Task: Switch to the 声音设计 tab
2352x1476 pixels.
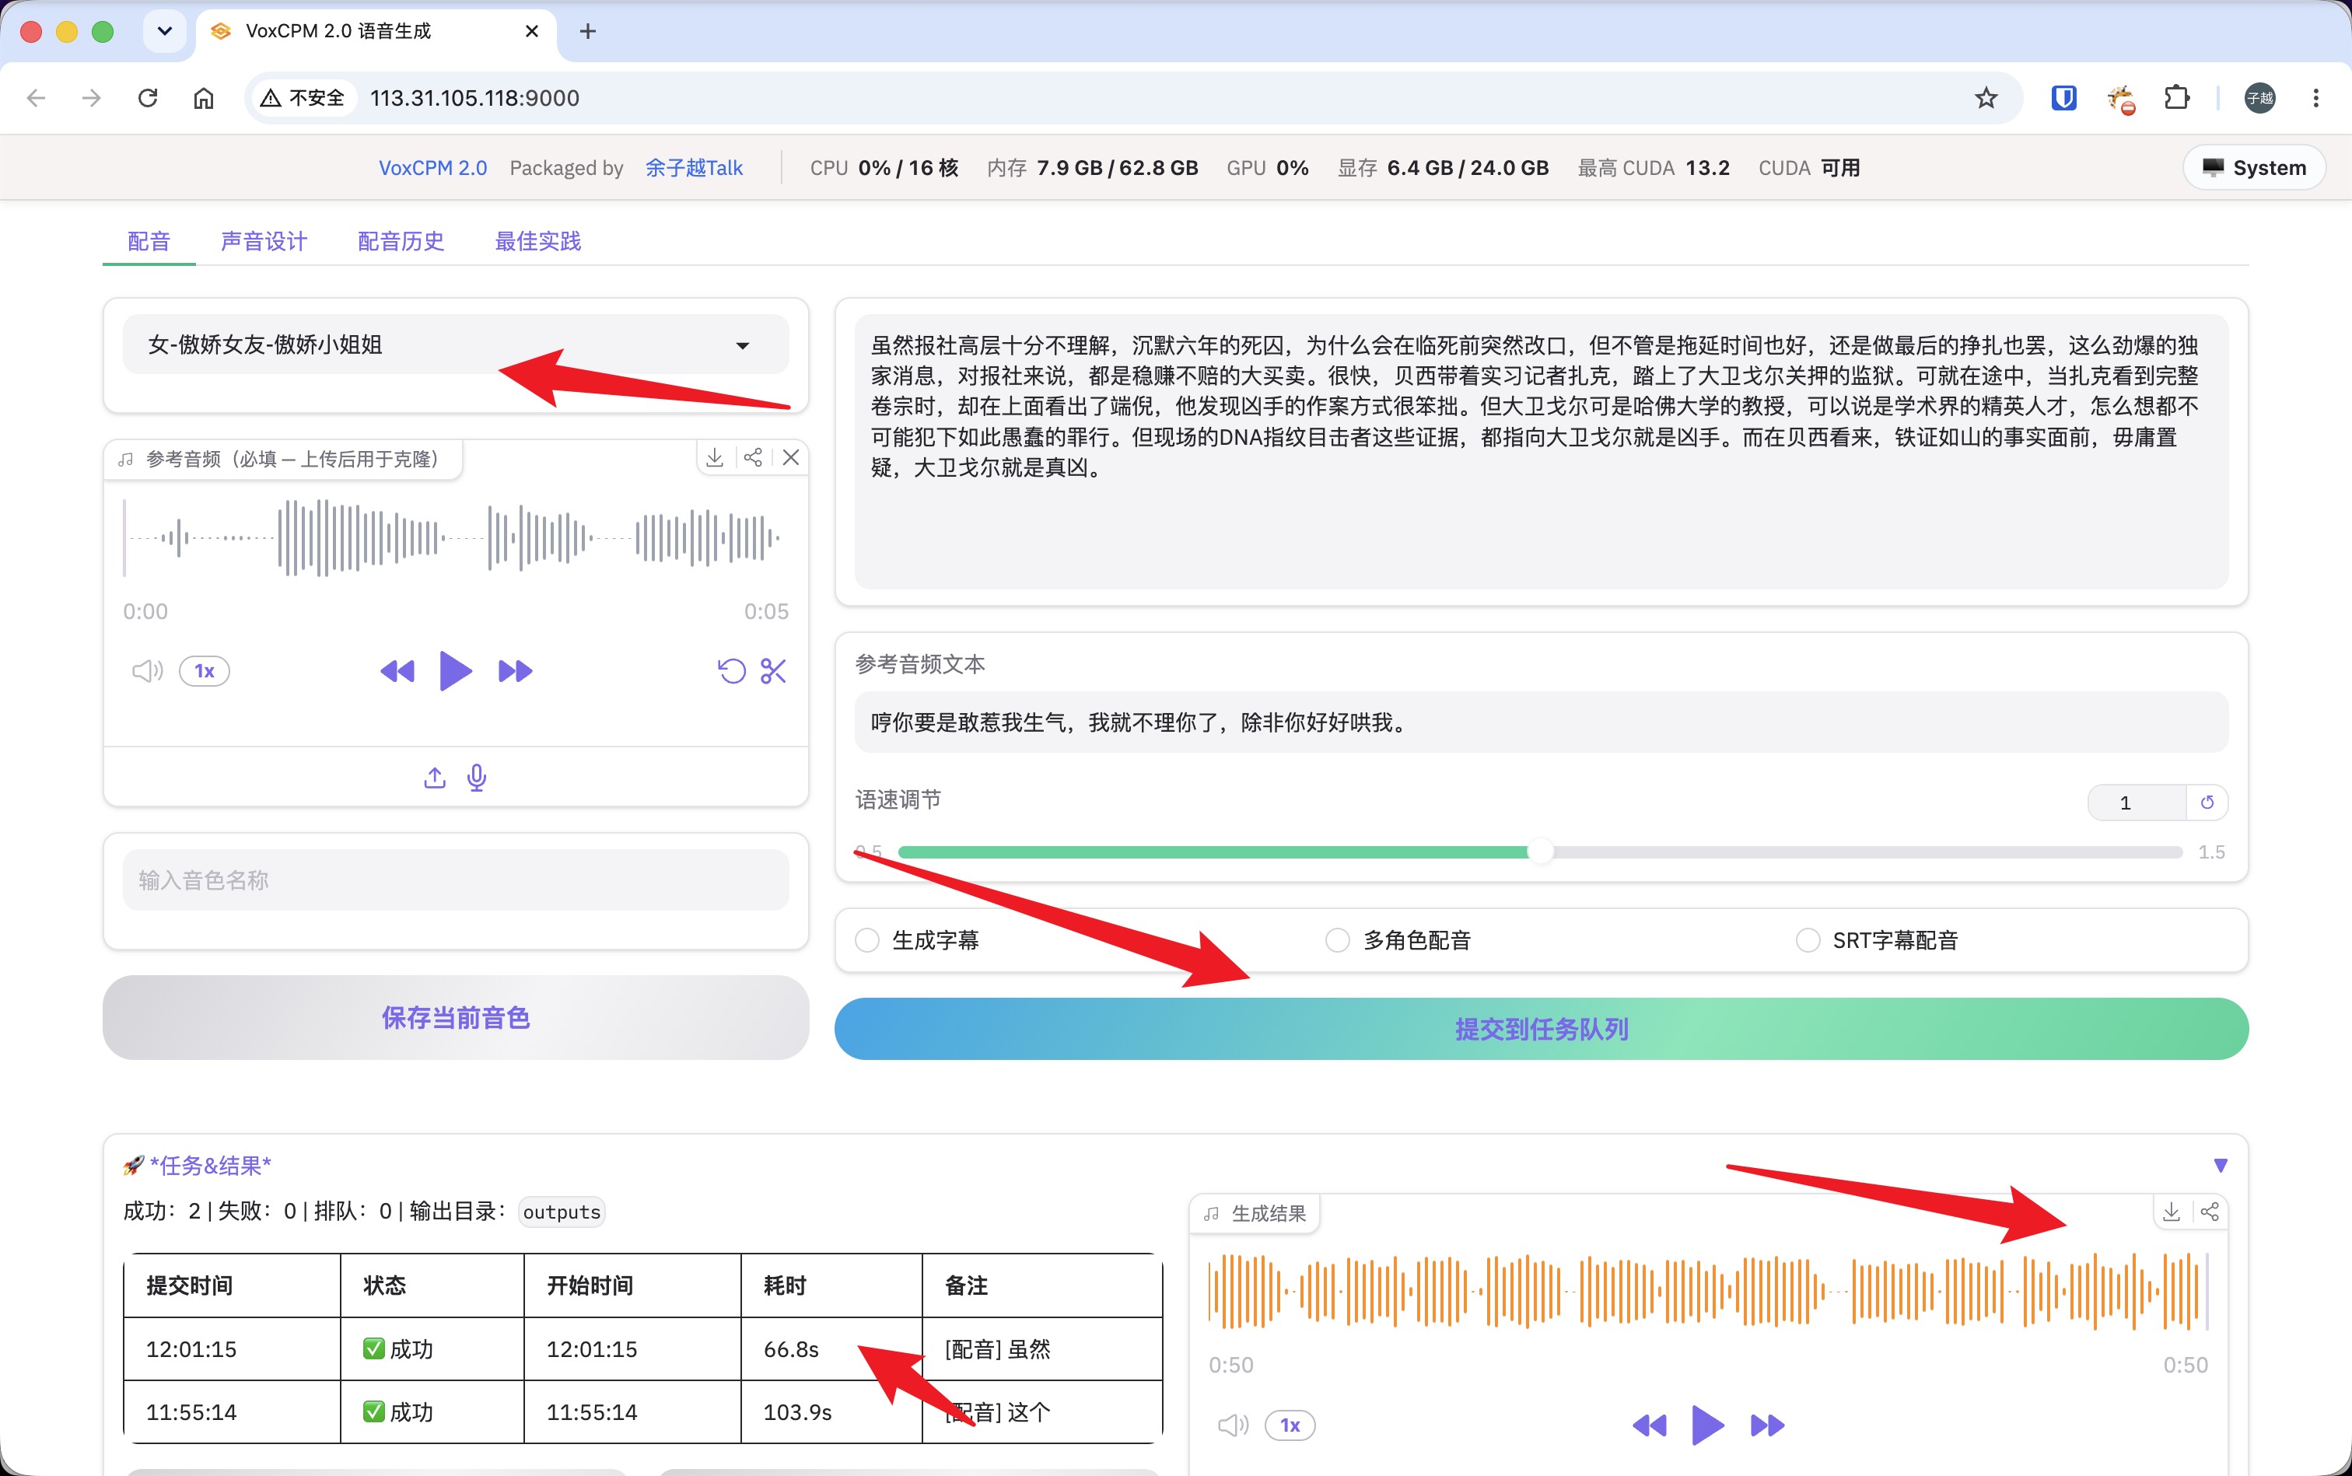Action: [x=264, y=241]
